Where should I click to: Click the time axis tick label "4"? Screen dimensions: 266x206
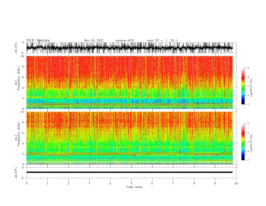click(x=110, y=183)
